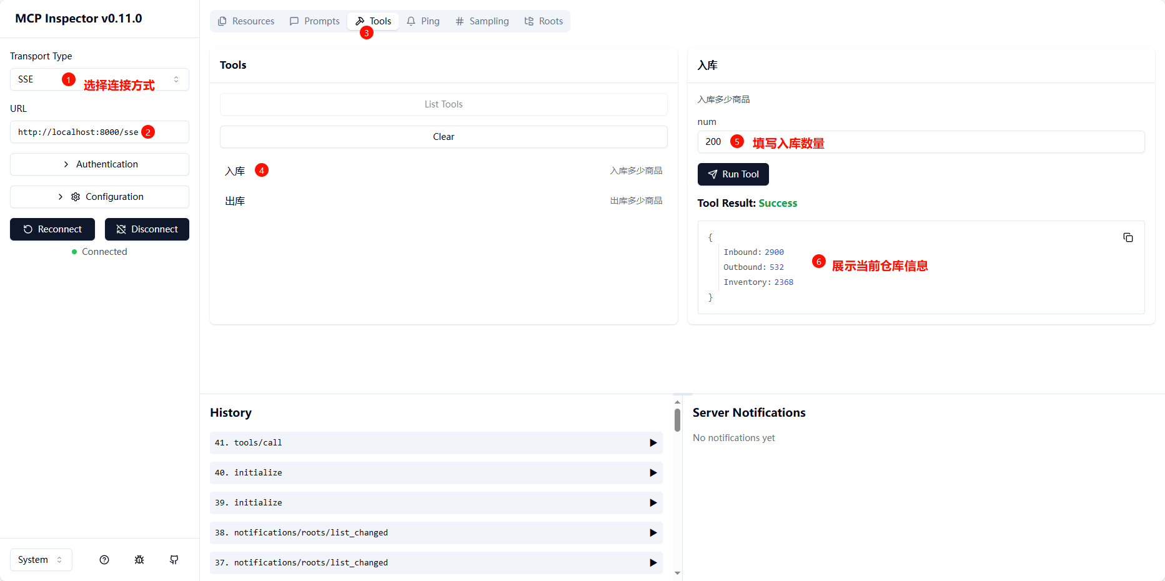Switch to the Ping tab
1165x581 pixels.
coord(423,21)
